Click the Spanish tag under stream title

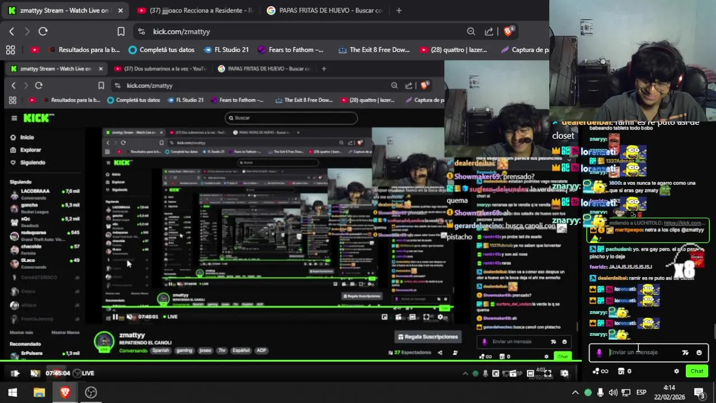[161, 350]
